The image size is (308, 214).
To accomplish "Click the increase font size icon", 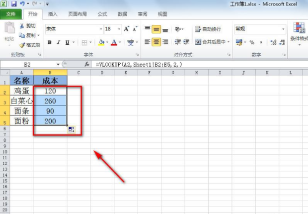I will coord(127,29).
